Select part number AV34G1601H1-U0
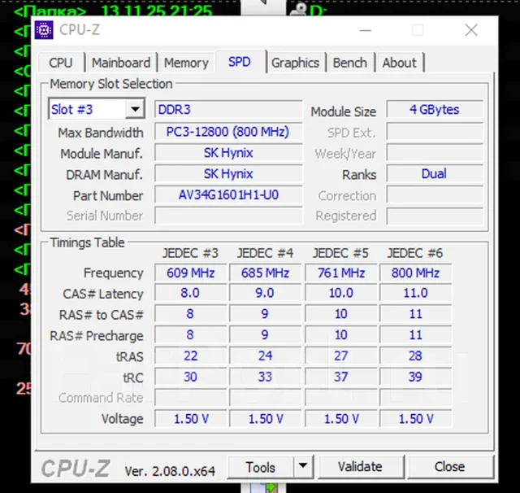The height and width of the screenshot is (493, 520). 228,195
